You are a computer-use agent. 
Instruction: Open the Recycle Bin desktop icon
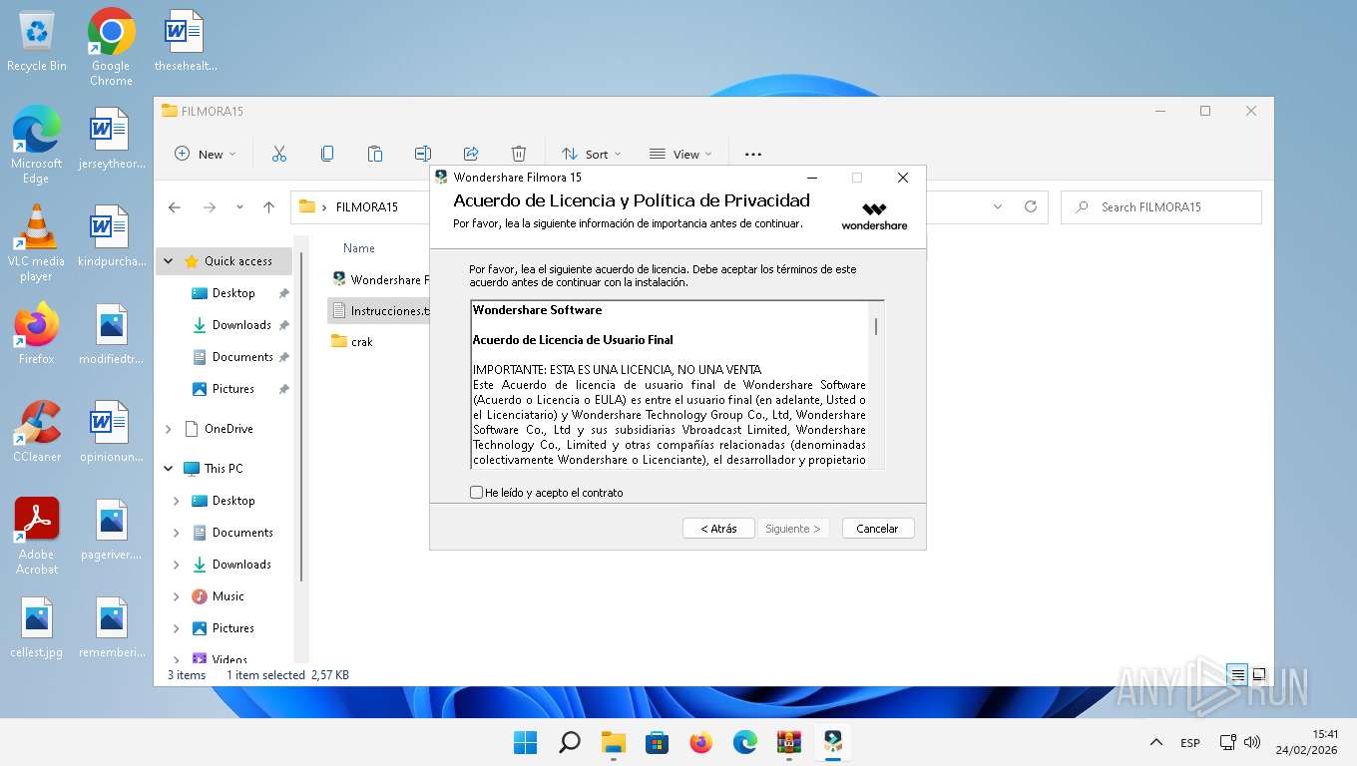tap(37, 42)
